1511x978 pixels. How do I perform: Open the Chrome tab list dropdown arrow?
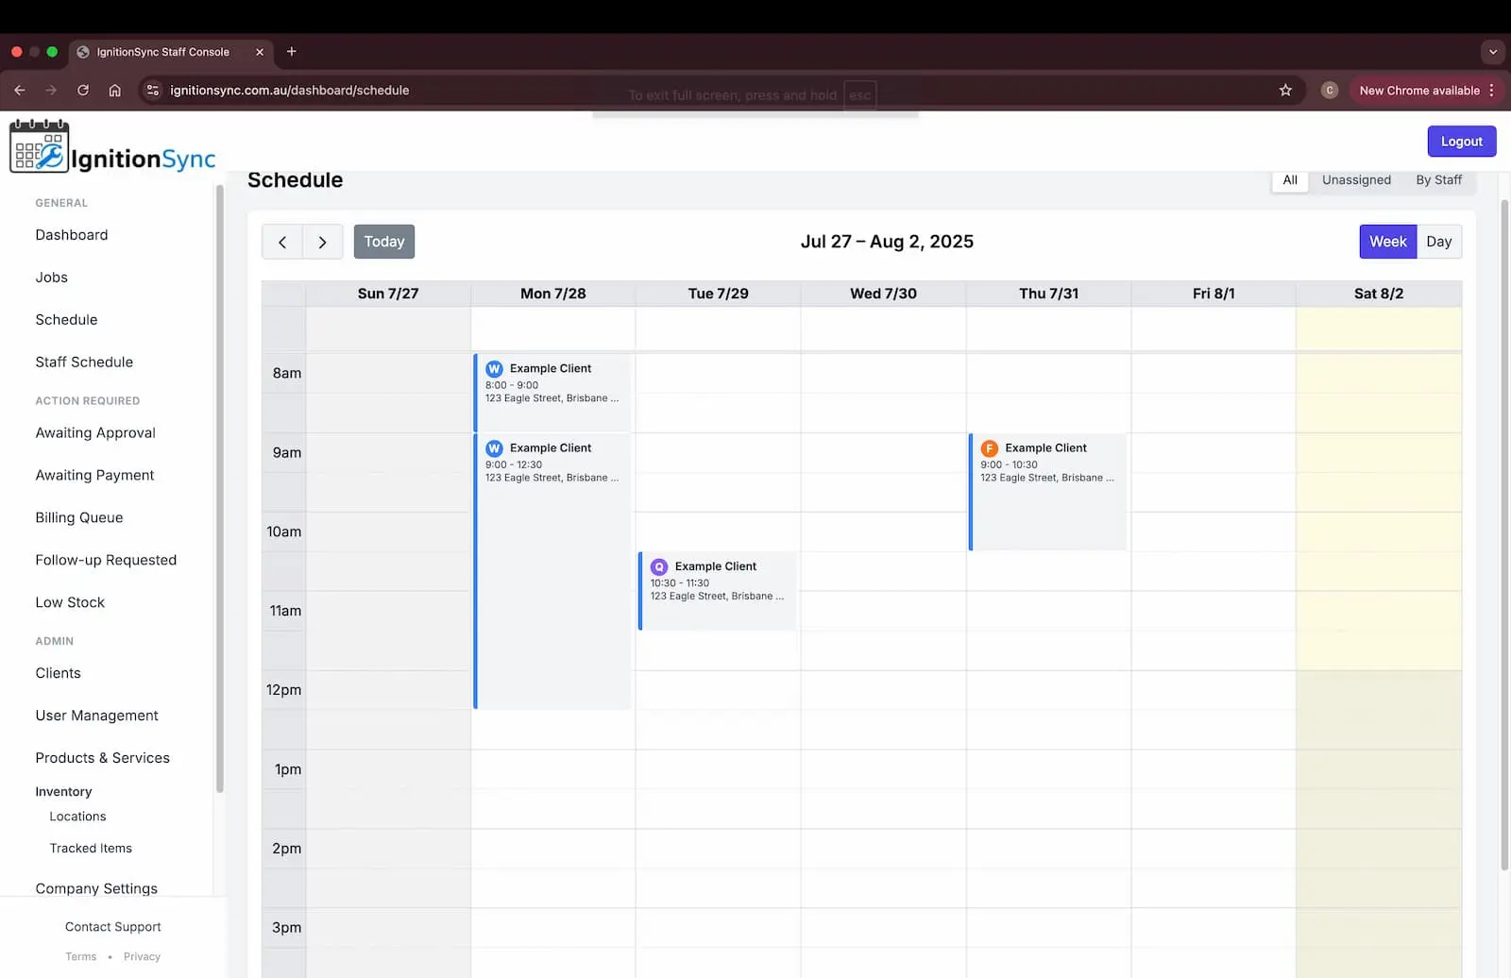pos(1492,52)
